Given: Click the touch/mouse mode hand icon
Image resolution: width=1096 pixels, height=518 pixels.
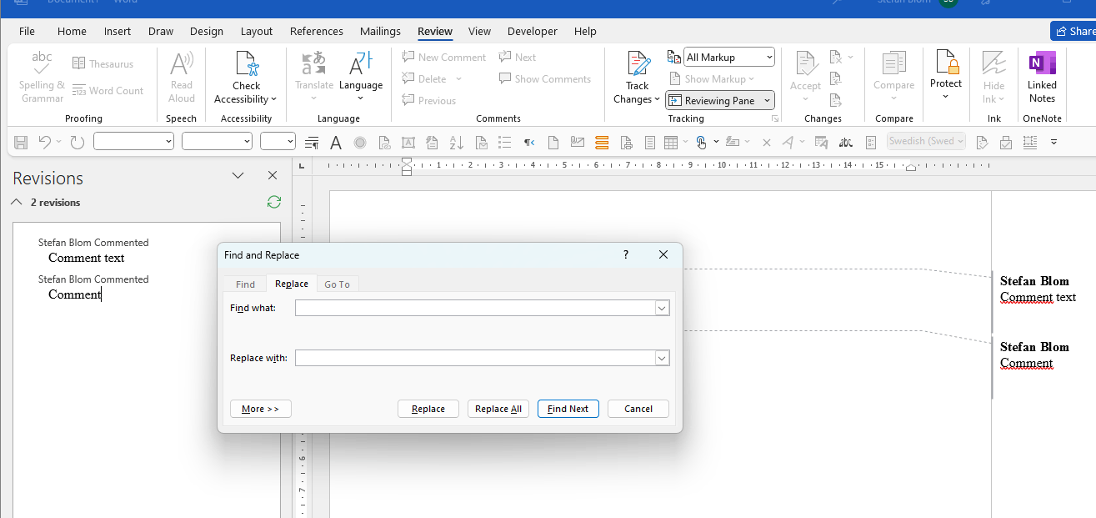Looking at the screenshot, I should click(x=701, y=143).
